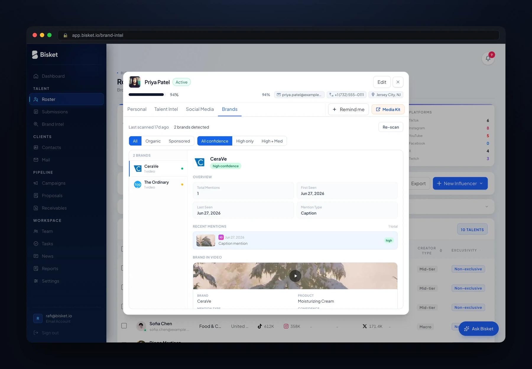Select High + Med confidence filter

click(x=272, y=141)
